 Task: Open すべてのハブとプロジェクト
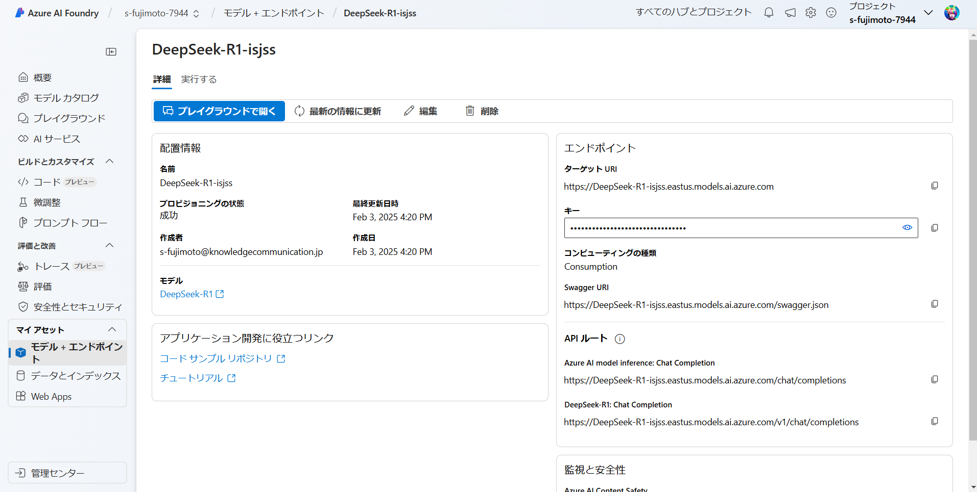[694, 12]
